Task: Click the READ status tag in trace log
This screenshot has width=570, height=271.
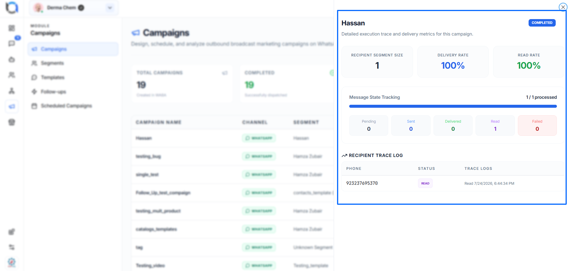Action: click(x=425, y=183)
